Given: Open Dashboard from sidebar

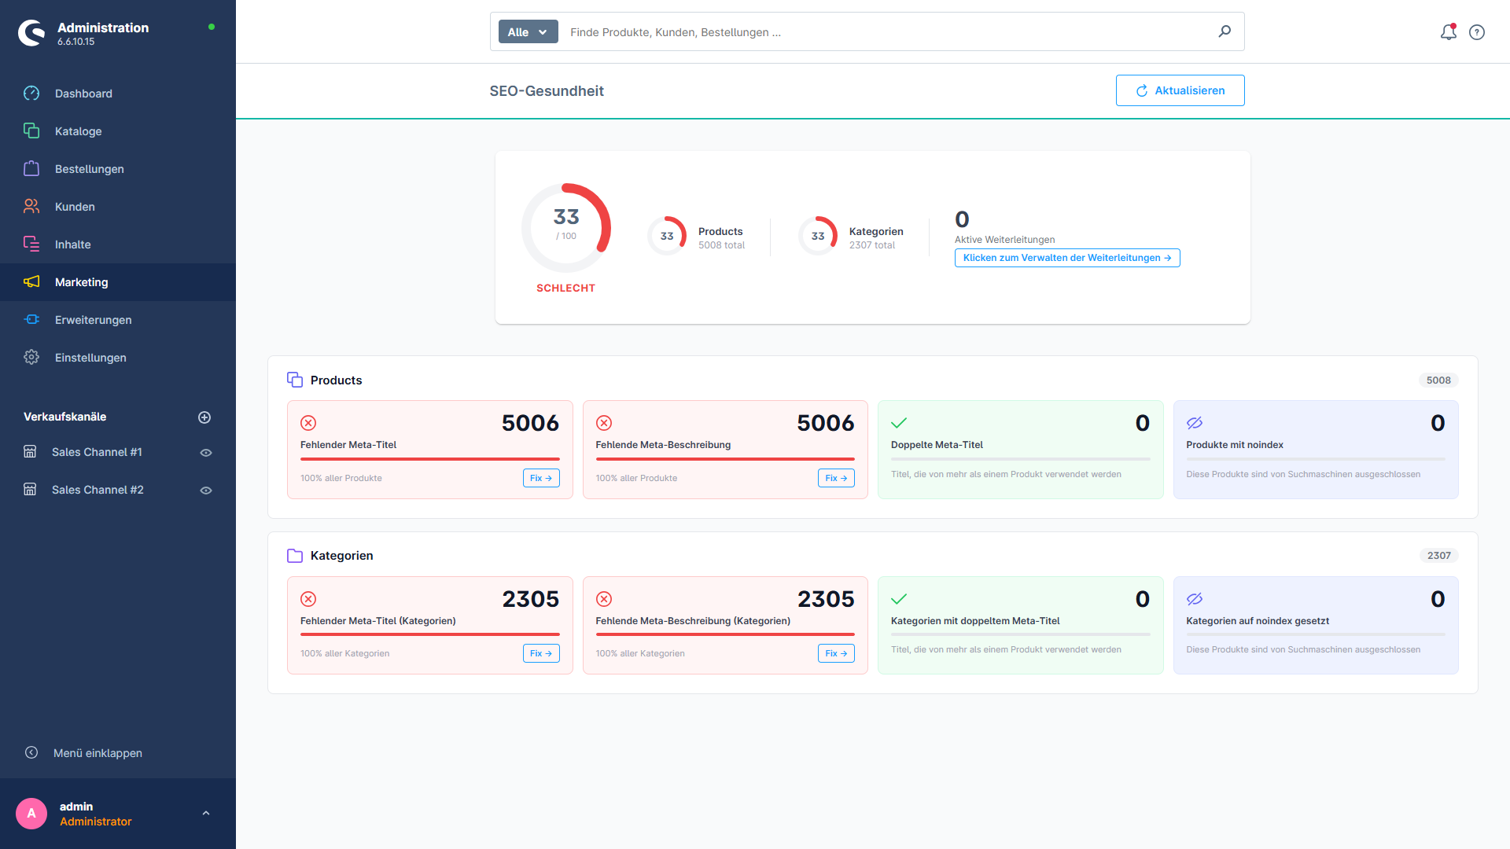Looking at the screenshot, I should pyautogui.click(x=83, y=94).
